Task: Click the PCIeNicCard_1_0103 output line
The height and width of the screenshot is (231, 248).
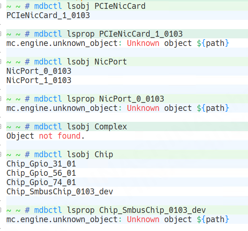Action: tap(48, 16)
